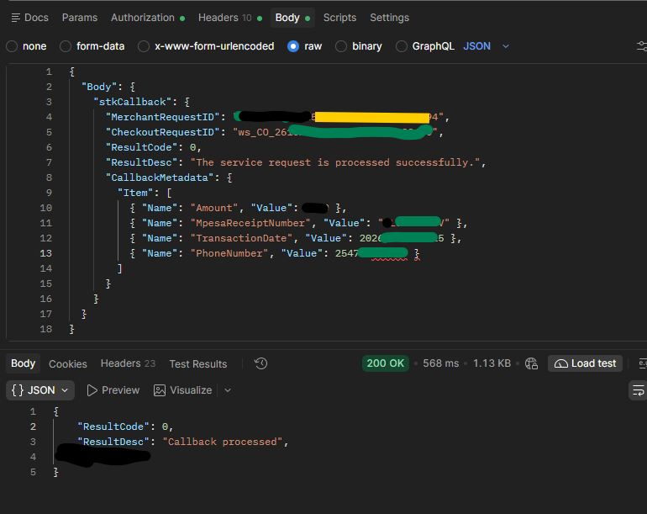Select binary body type

(359, 46)
